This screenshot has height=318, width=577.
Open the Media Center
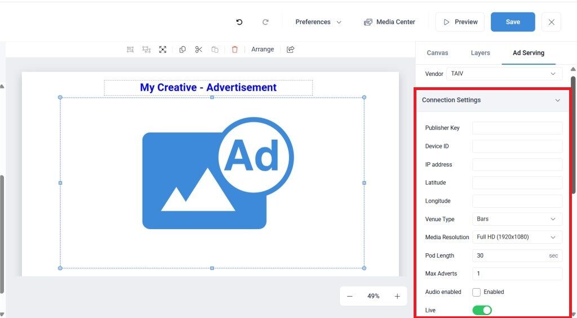(x=389, y=22)
